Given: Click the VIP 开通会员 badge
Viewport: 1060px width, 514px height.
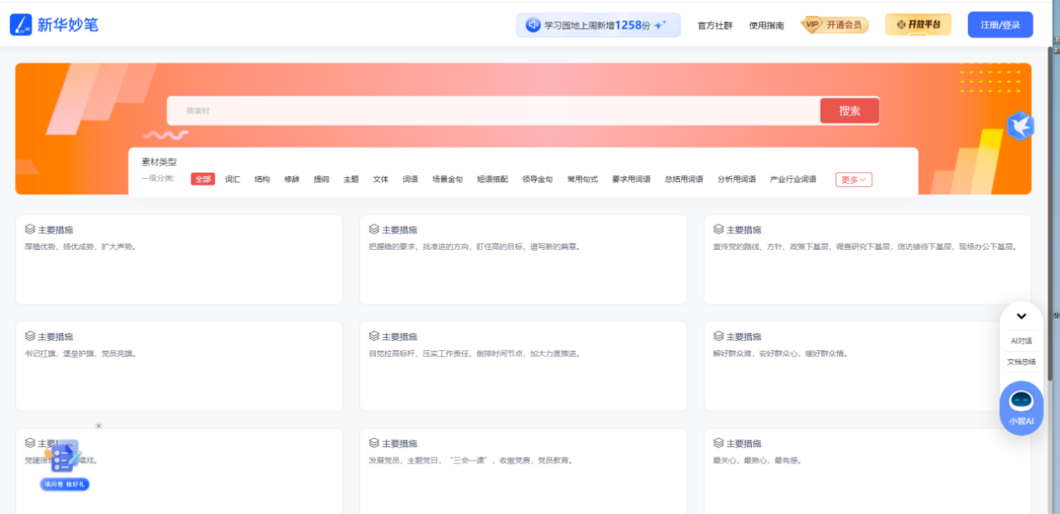Looking at the screenshot, I should click(x=833, y=25).
